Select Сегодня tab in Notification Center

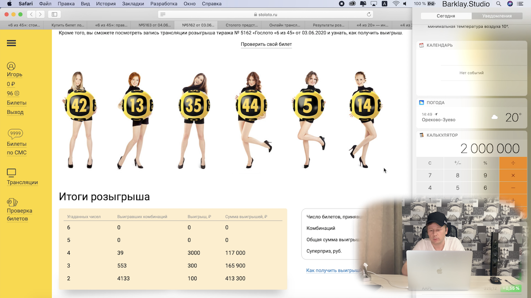446,16
